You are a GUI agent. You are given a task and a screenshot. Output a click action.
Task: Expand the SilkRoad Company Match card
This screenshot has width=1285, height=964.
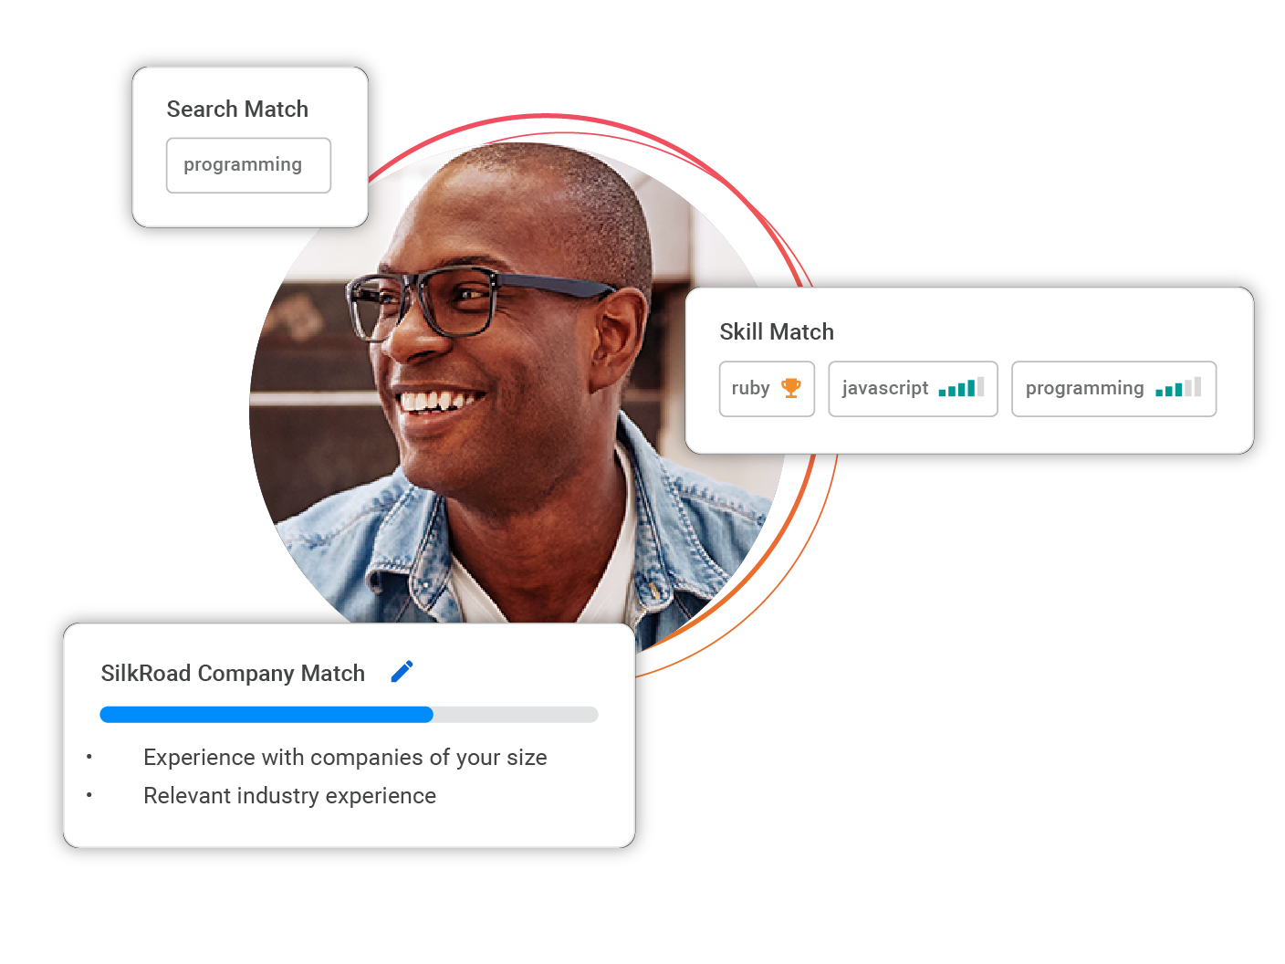(x=350, y=735)
